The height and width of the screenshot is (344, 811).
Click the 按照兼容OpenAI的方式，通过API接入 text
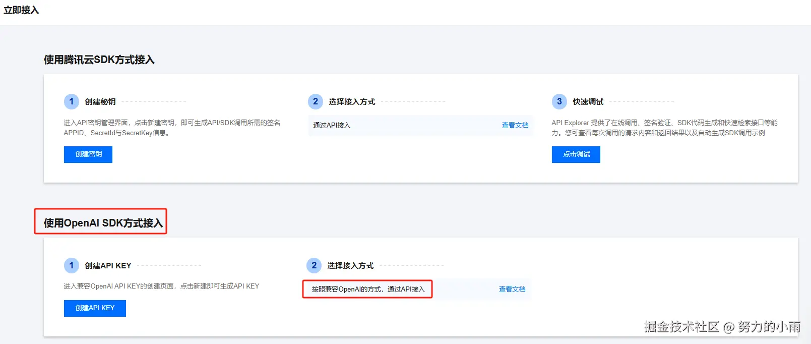pyautogui.click(x=368, y=289)
